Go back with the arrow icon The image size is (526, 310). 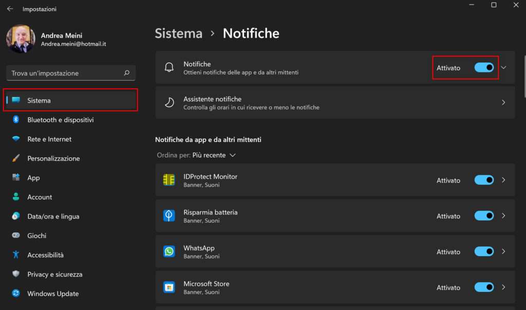10,9
